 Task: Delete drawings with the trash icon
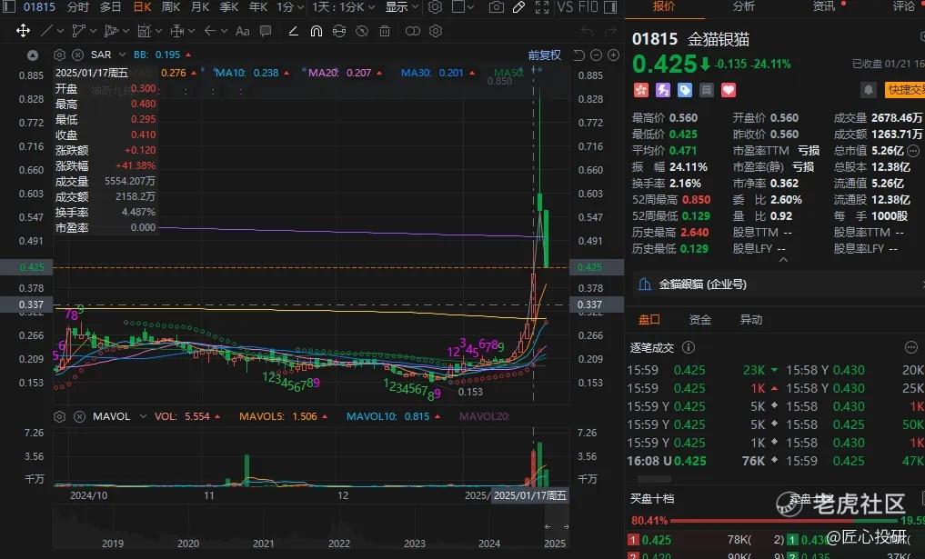[x=385, y=31]
